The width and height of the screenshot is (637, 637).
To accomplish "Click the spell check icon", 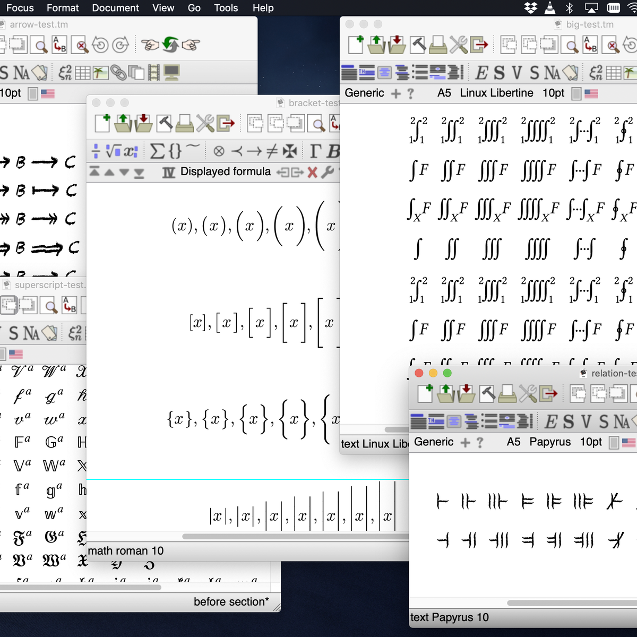I will (x=611, y=46).
